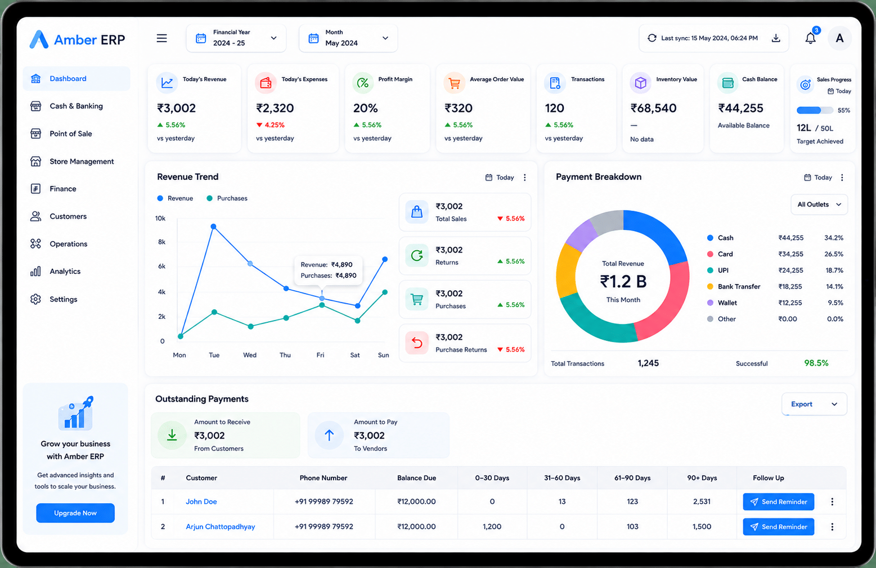This screenshot has height=568, width=876.
Task: Click the Sales Progress 55% bar
Action: [x=815, y=110]
